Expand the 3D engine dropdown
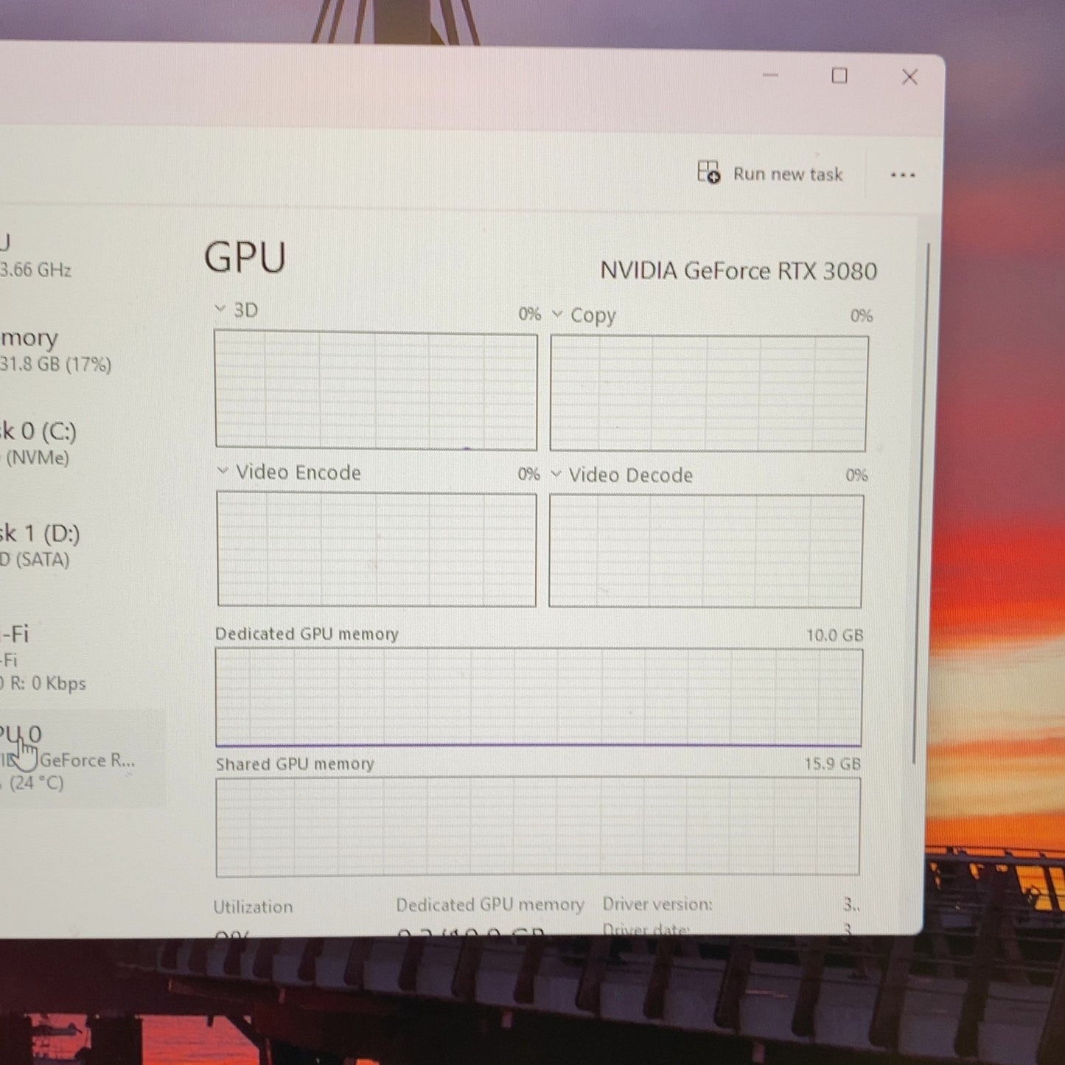The width and height of the screenshot is (1065, 1065). coord(220,309)
